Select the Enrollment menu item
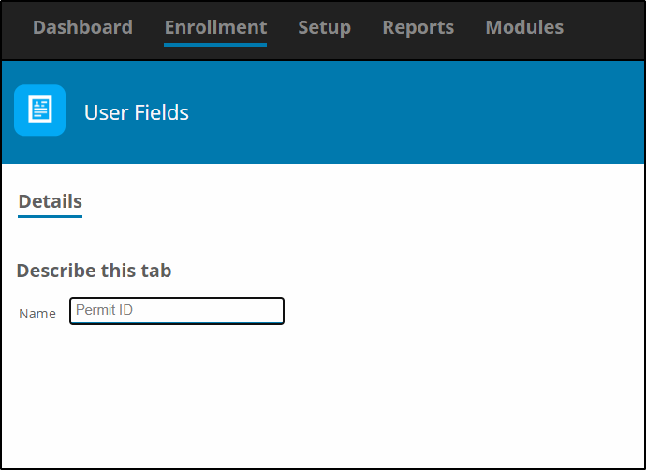This screenshot has width=646, height=470. pyautogui.click(x=215, y=27)
